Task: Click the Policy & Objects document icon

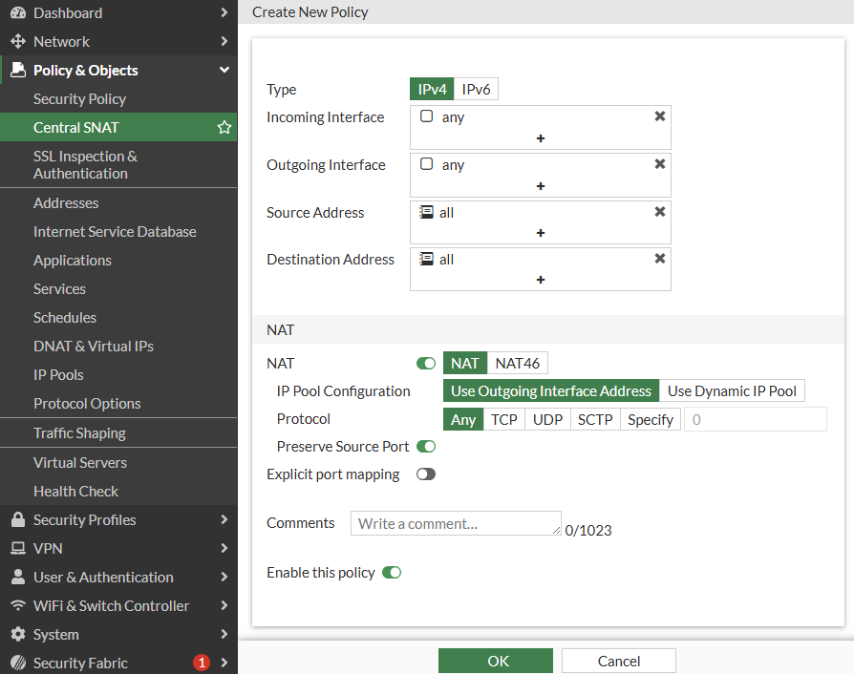Action: point(18,70)
